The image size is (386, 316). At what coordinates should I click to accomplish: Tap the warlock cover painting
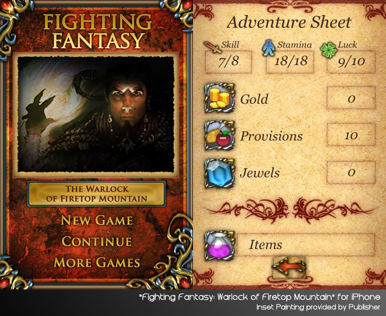pos(96,115)
